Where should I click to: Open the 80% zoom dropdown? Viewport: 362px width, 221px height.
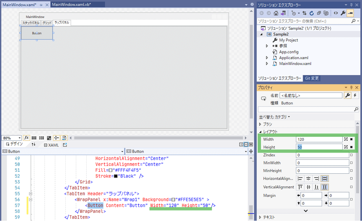click(x=19, y=138)
